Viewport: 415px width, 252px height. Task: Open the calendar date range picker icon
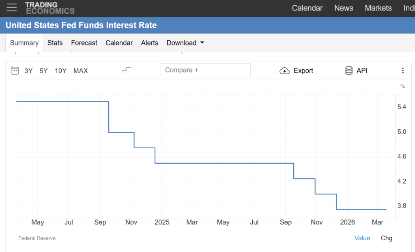pyautogui.click(x=15, y=70)
